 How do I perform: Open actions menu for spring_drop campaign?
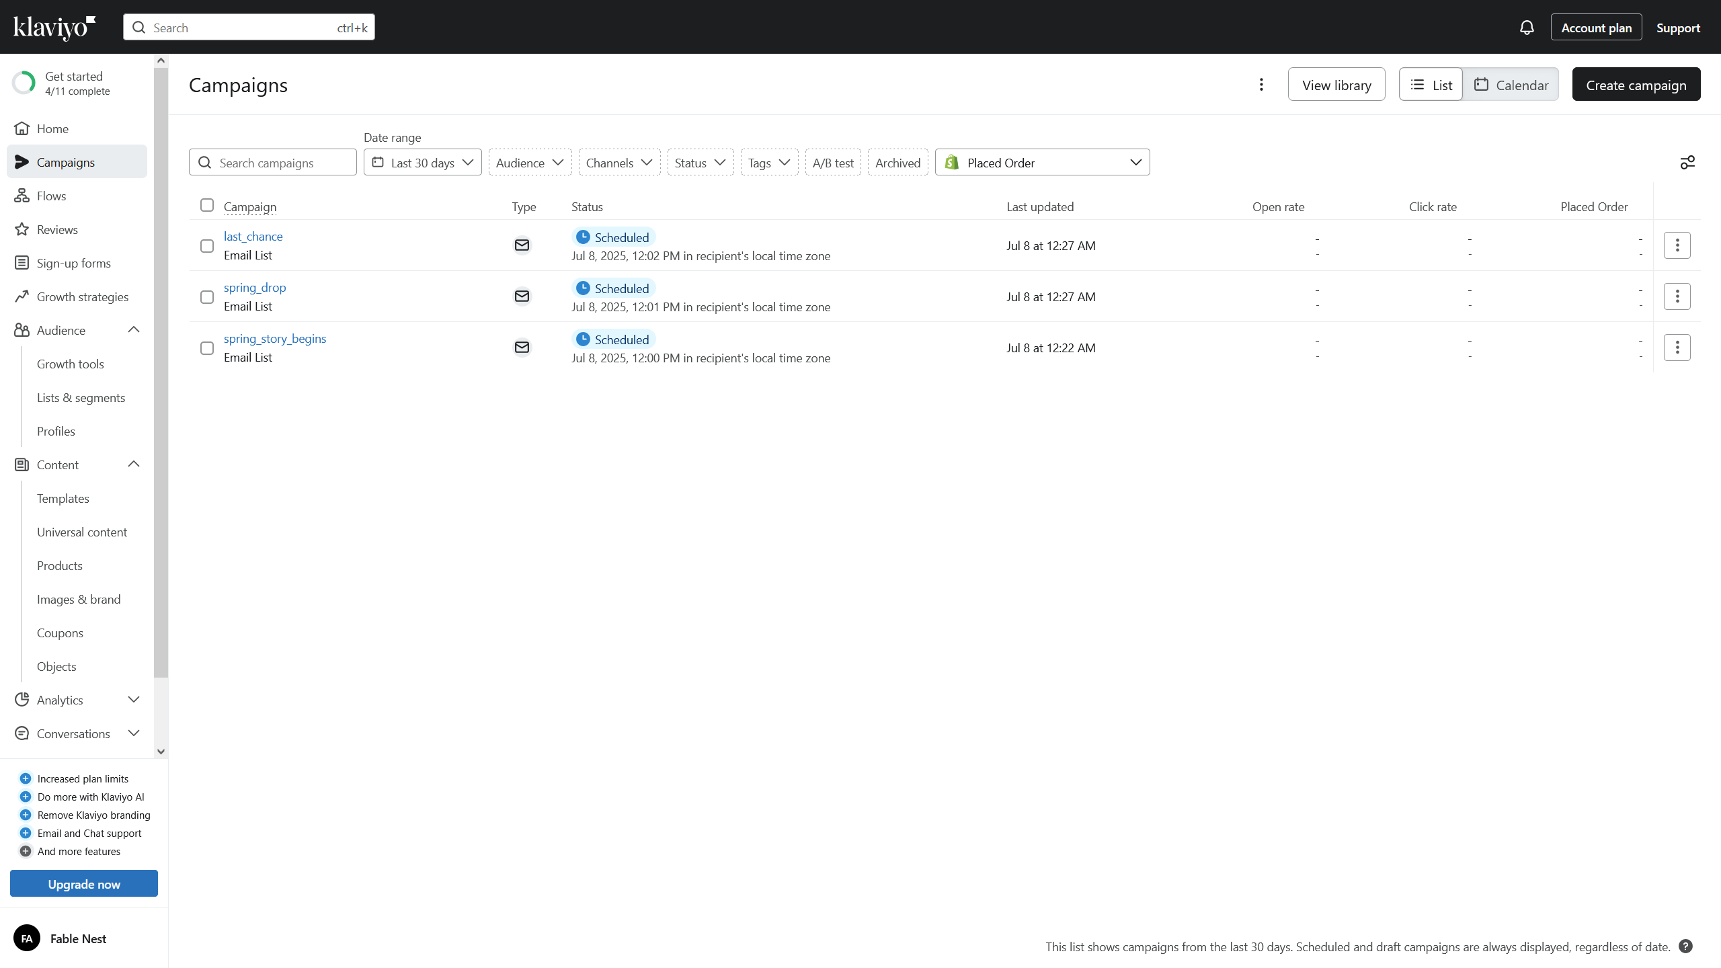[x=1677, y=296]
